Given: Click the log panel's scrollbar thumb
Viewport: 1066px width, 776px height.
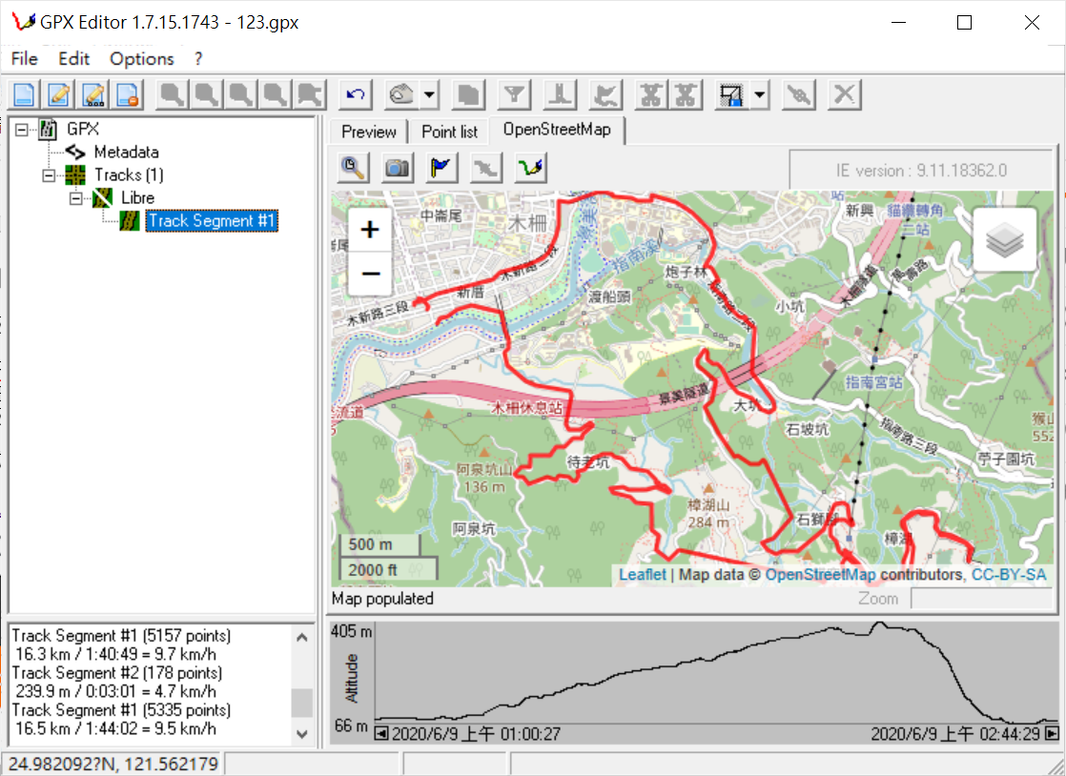Looking at the screenshot, I should [302, 703].
